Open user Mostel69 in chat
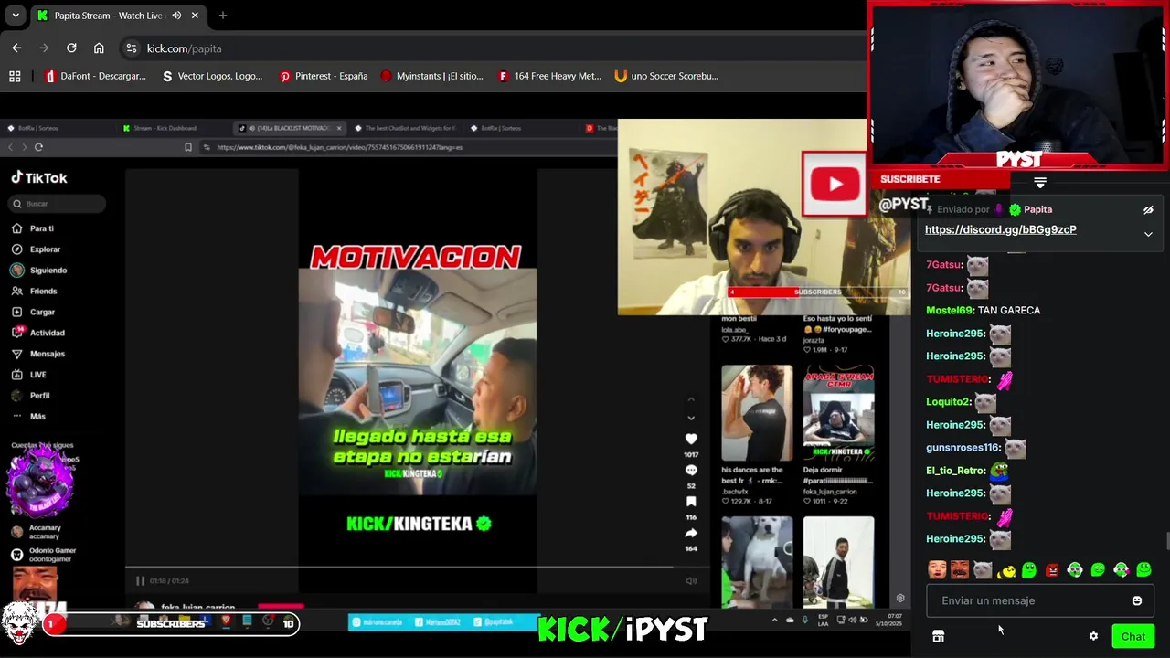The image size is (1170, 658). tap(950, 311)
